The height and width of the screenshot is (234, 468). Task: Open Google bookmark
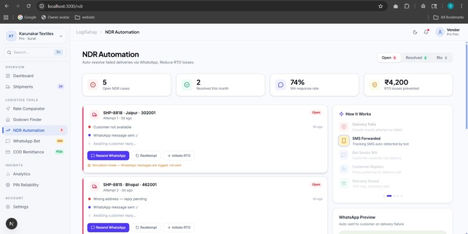point(27,17)
